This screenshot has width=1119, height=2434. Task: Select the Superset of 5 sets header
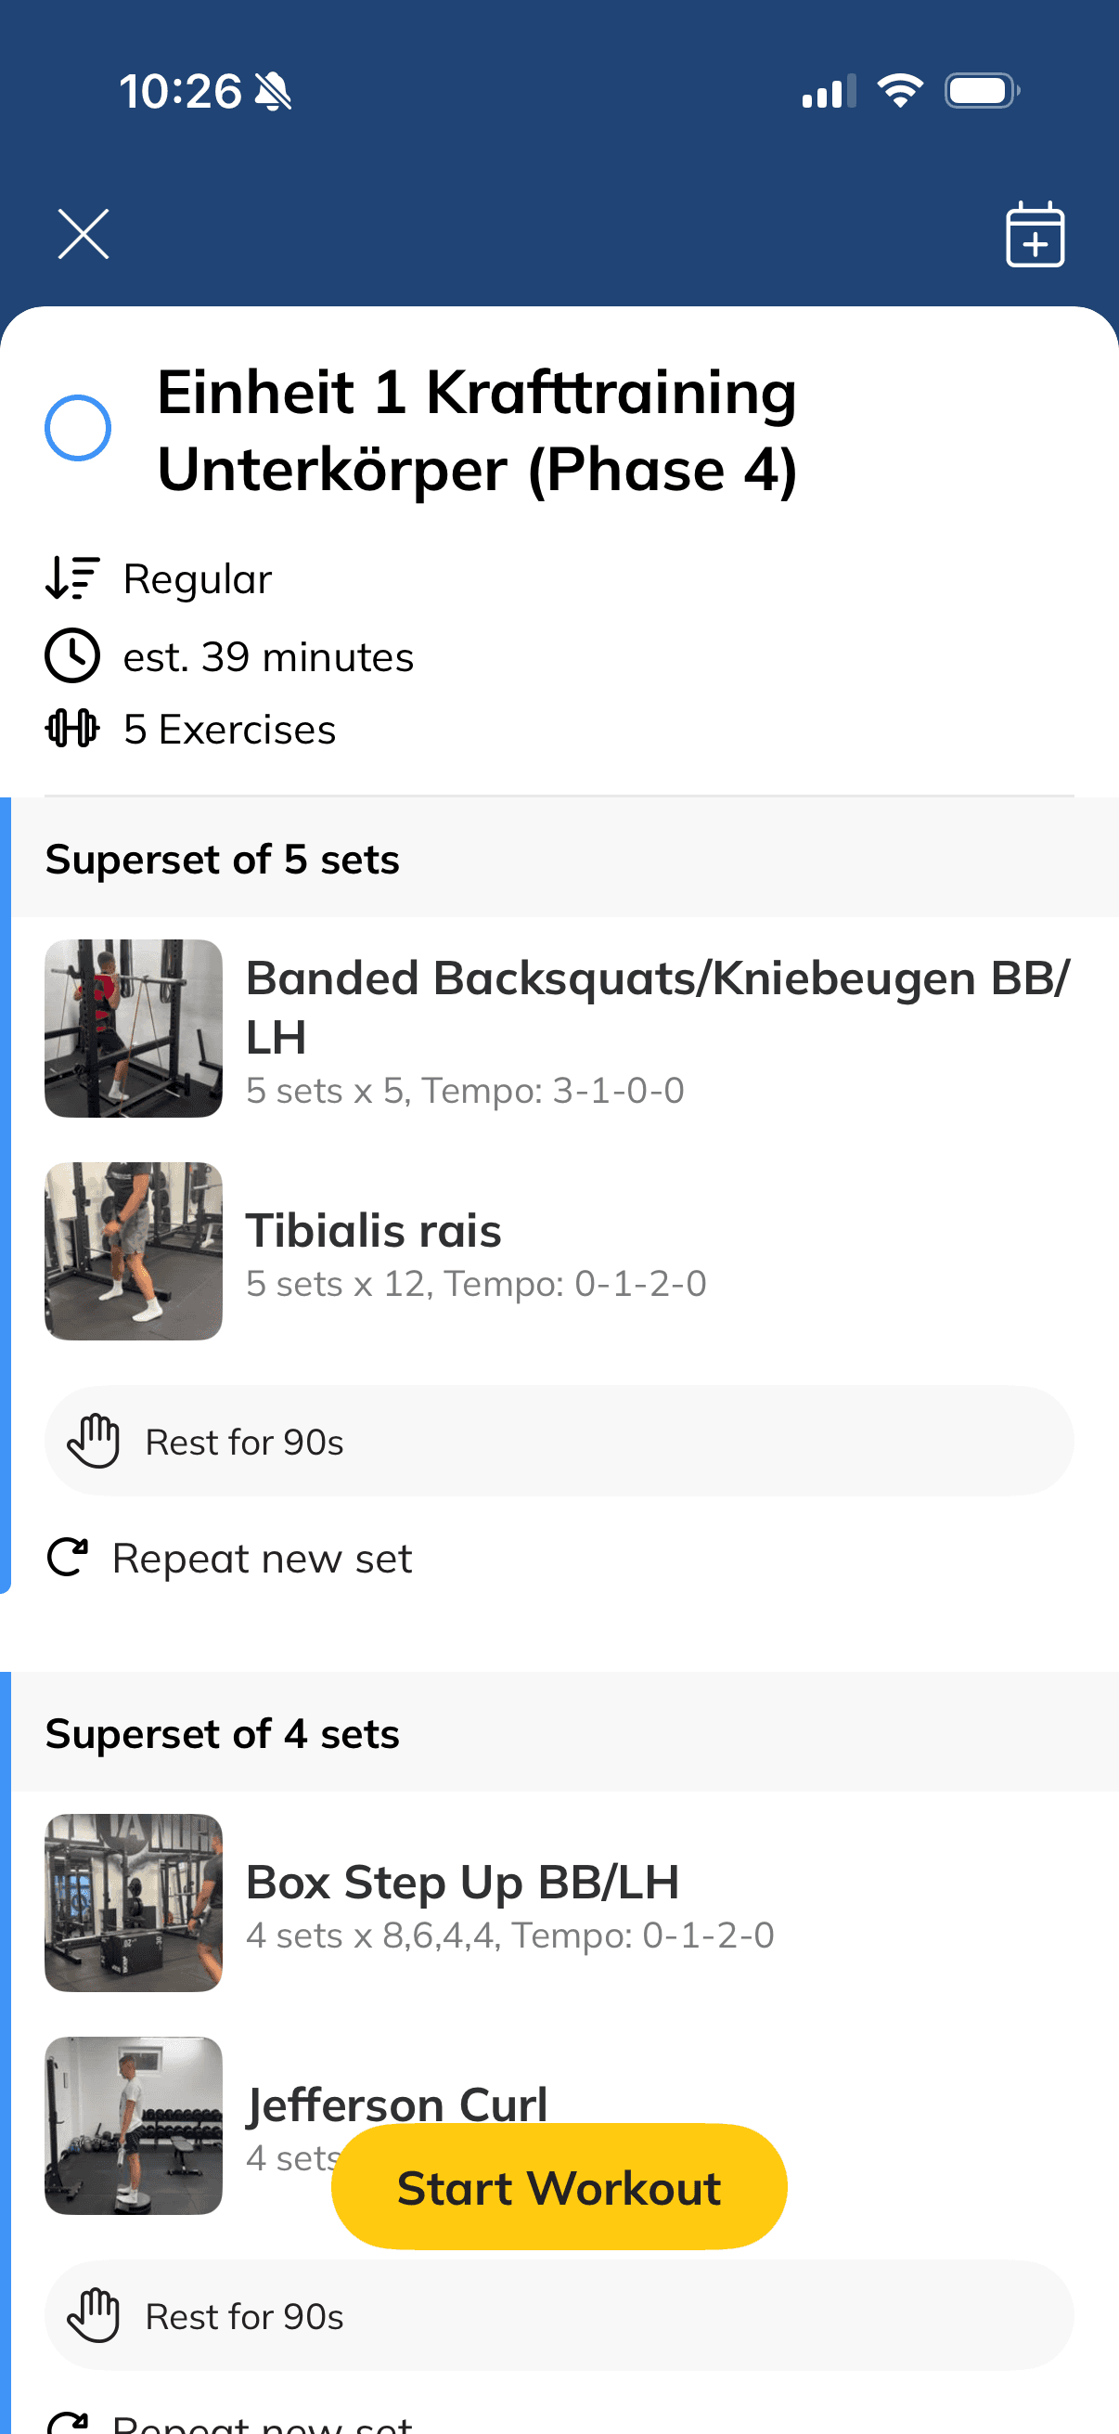[x=223, y=860]
